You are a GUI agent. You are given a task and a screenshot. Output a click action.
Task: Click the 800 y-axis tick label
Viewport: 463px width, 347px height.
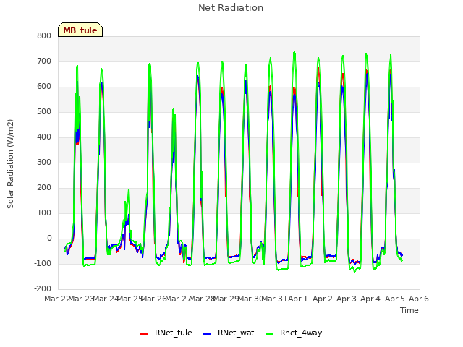(44, 35)
